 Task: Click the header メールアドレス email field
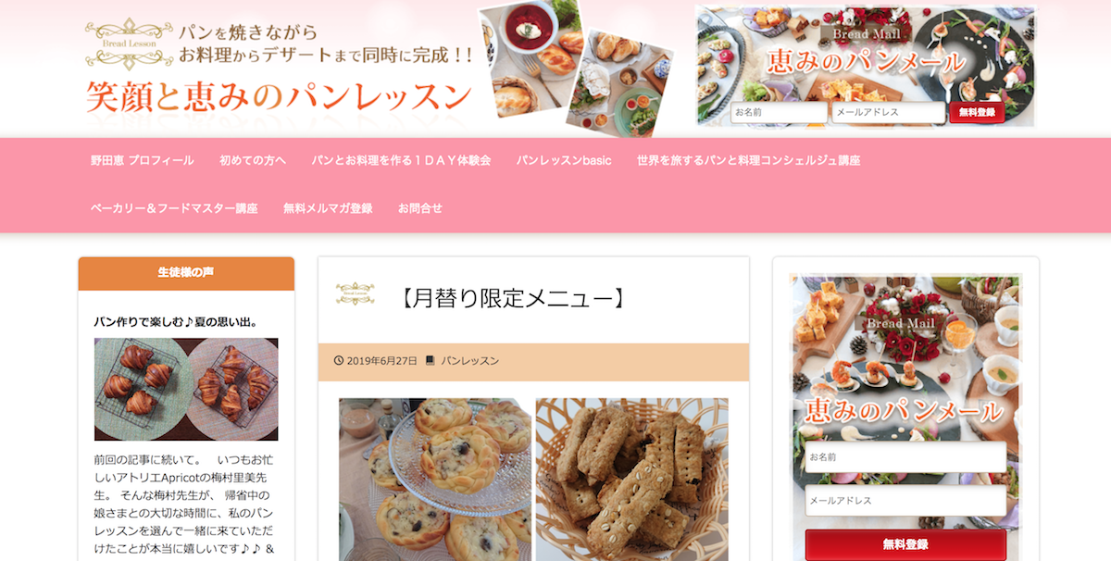(x=889, y=112)
